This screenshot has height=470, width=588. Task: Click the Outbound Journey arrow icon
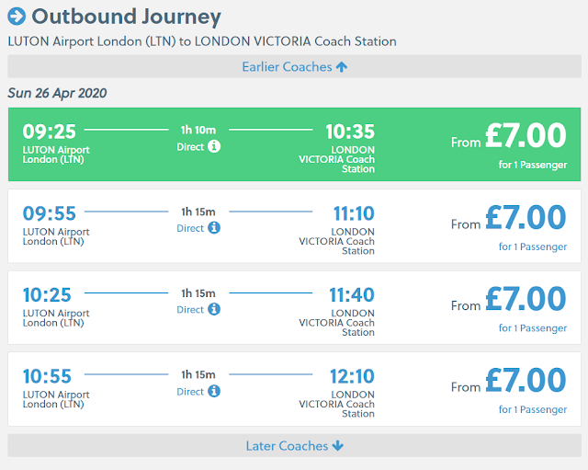click(x=17, y=17)
